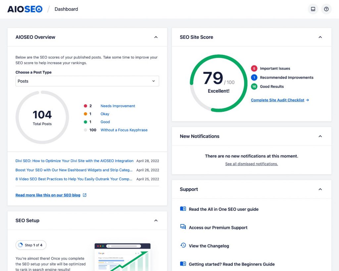Click the Needs Improvement link
This screenshot has width=339, height=271.
pyautogui.click(x=118, y=106)
